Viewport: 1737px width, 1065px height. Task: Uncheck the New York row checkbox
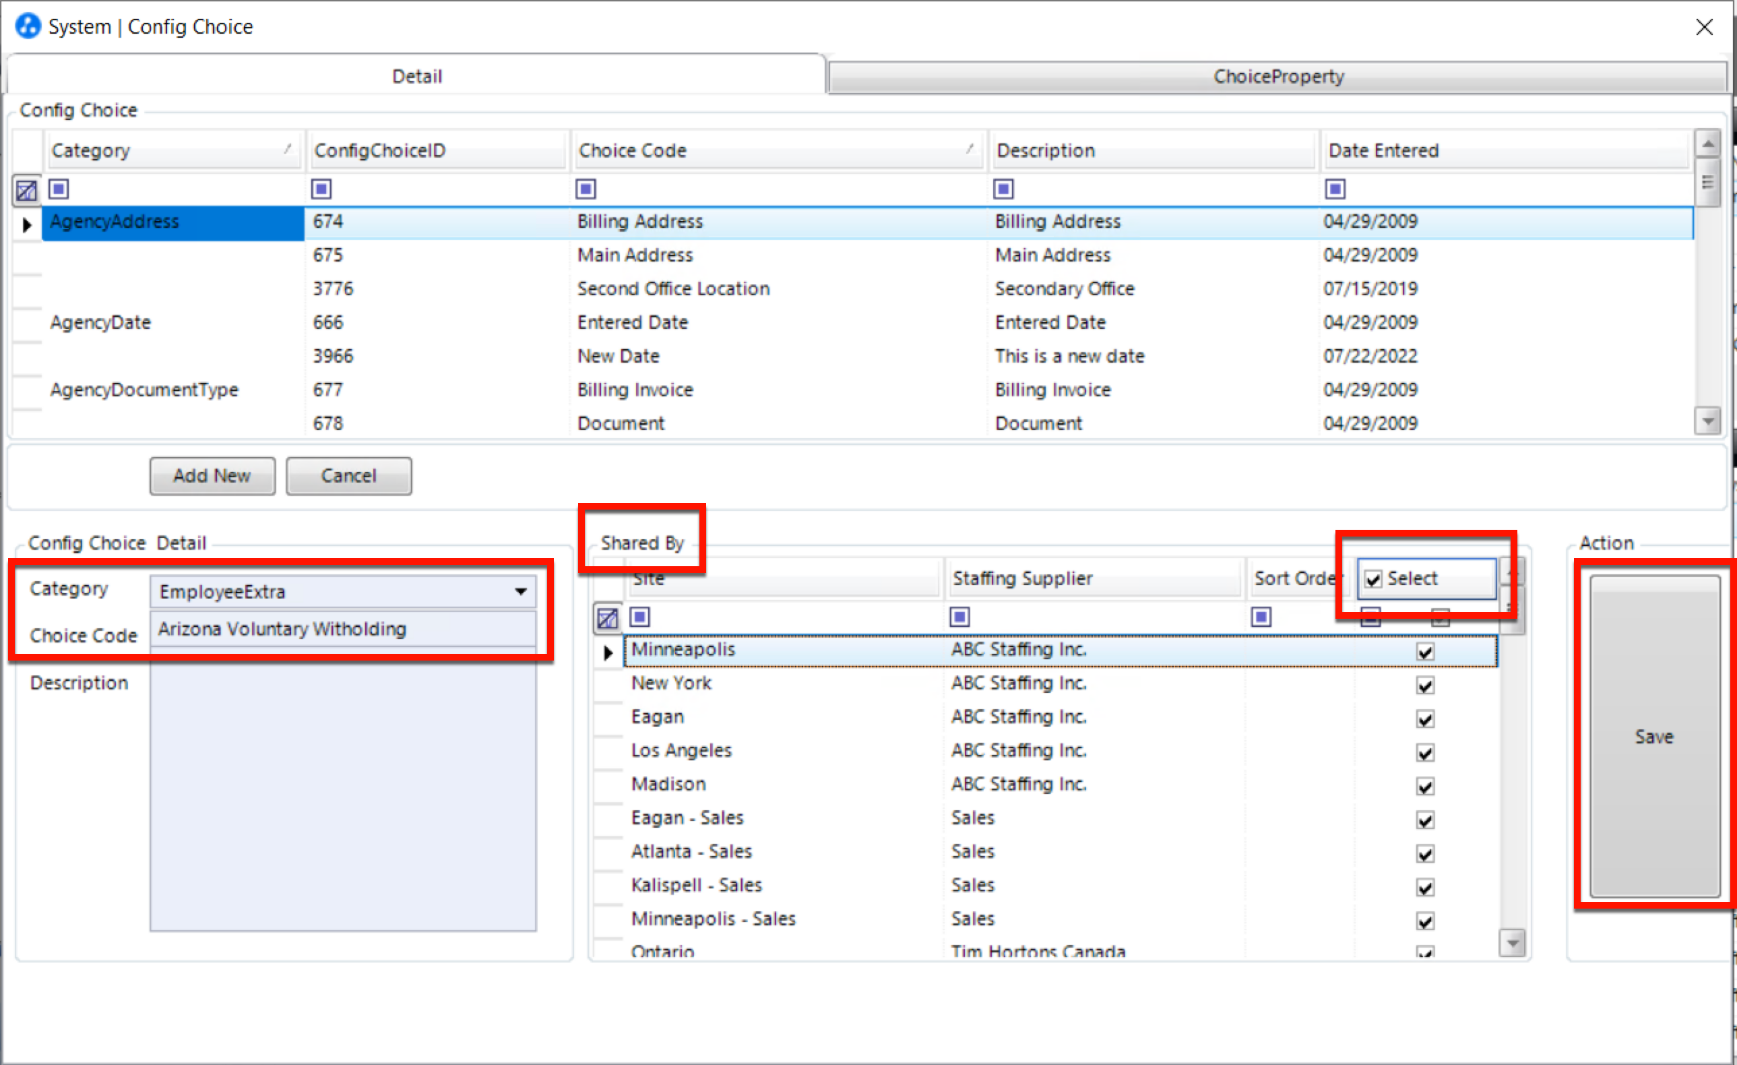(1425, 686)
